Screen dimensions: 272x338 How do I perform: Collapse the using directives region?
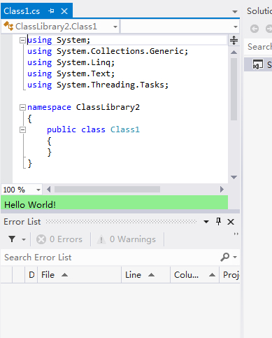click(22, 40)
